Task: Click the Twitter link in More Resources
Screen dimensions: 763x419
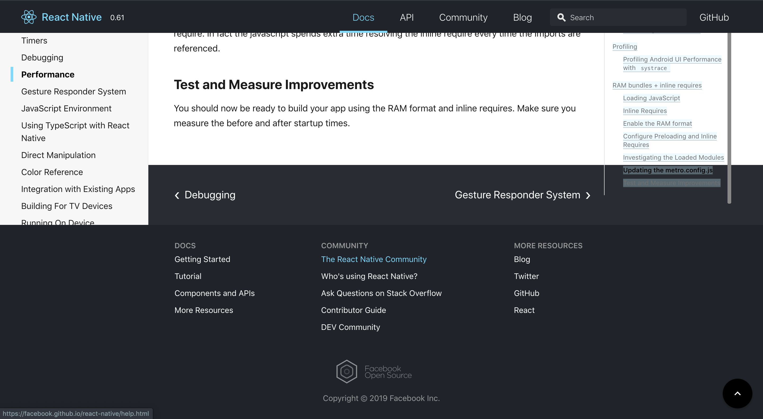Action: [526, 276]
